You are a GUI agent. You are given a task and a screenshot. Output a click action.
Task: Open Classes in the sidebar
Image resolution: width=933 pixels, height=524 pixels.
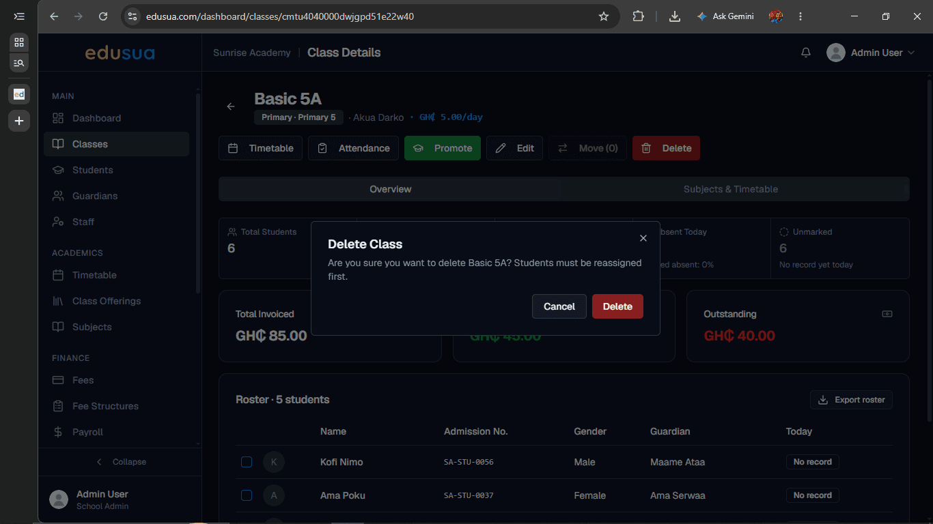click(116, 144)
